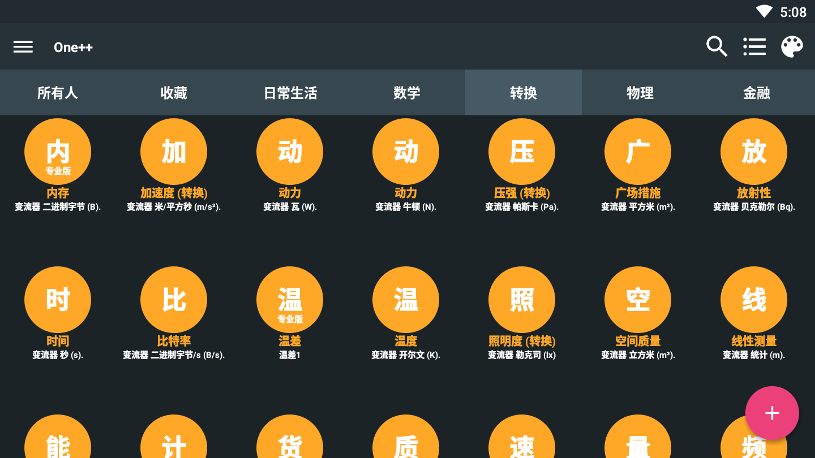Viewport: 815px width, 458px height.
Task: Open the 空间质量 circle icon
Action: (x=638, y=300)
